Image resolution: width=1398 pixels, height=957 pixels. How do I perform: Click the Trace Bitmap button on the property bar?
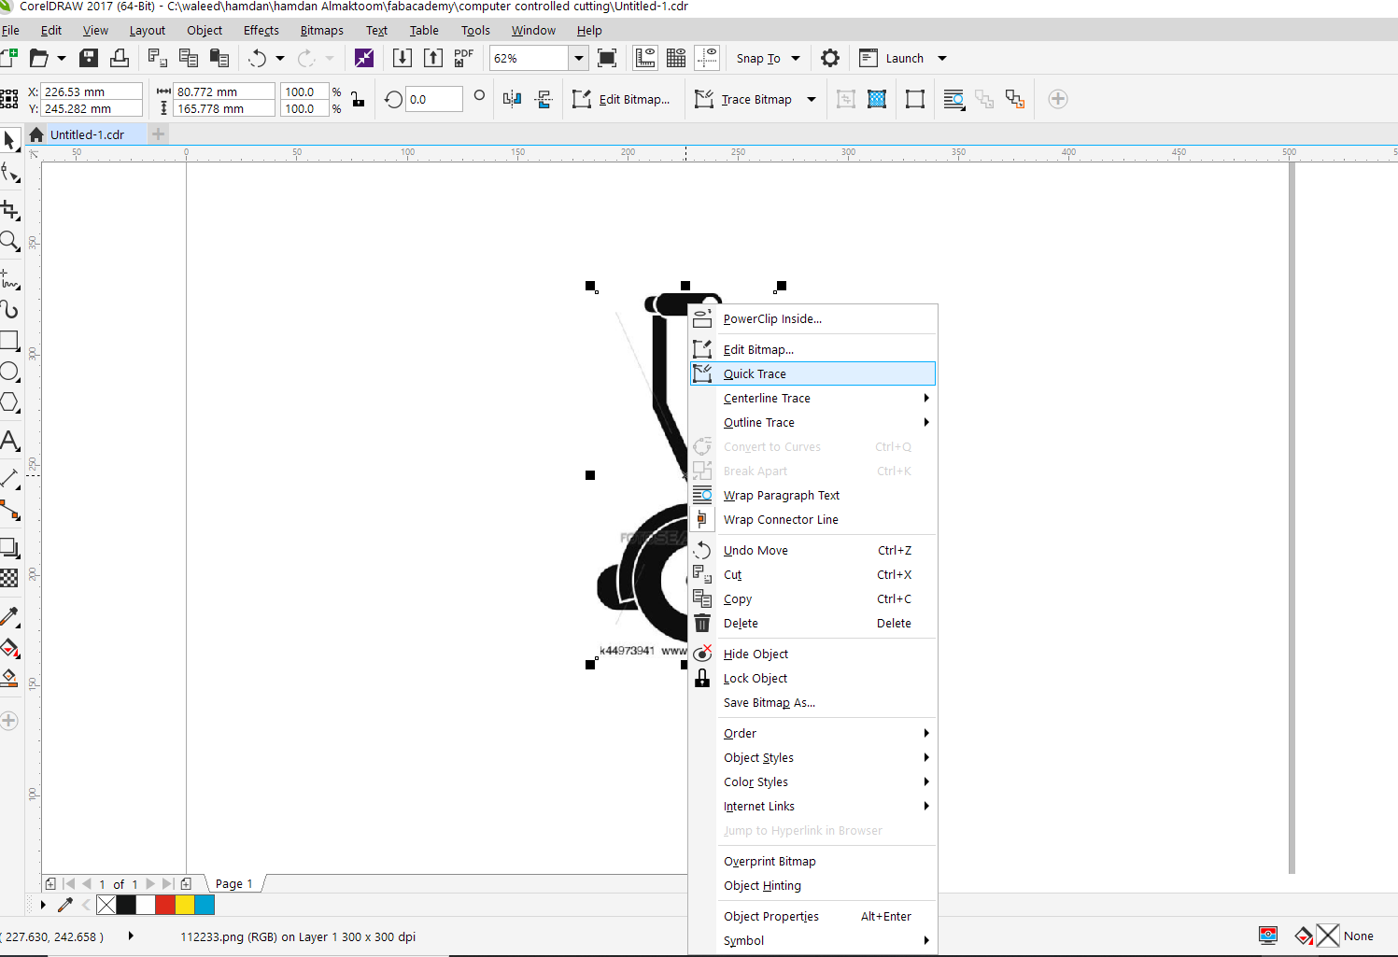pos(744,99)
